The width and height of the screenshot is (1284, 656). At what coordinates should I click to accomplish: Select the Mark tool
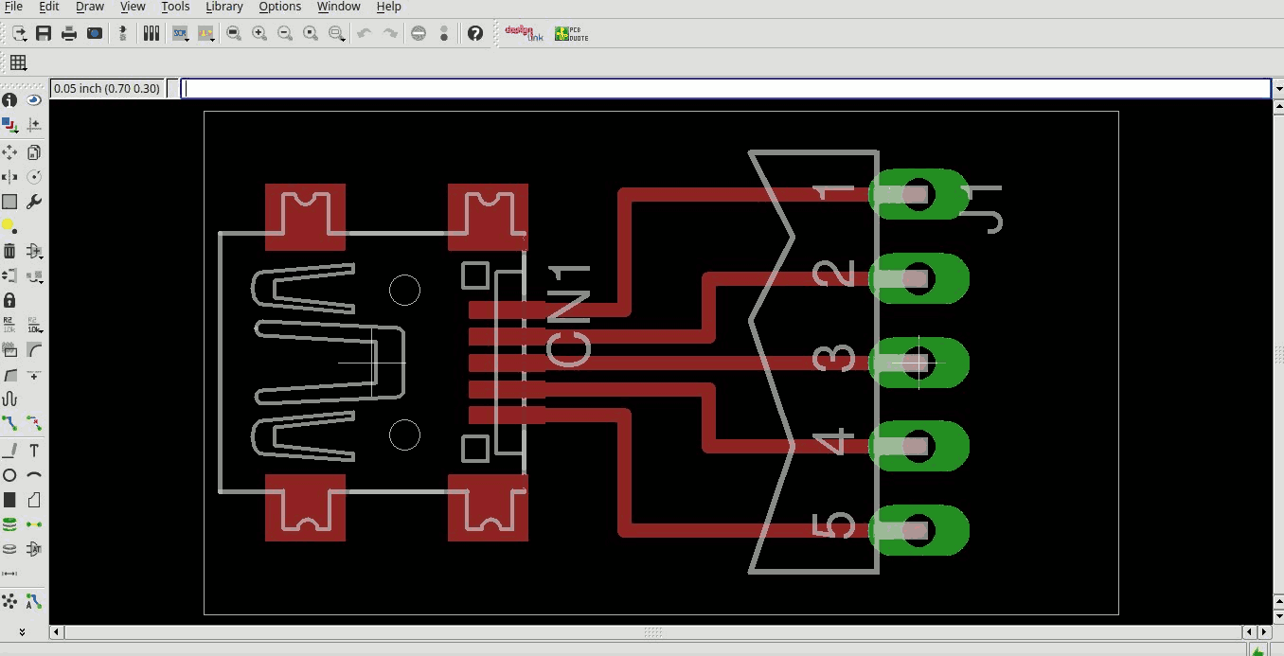pos(34,124)
